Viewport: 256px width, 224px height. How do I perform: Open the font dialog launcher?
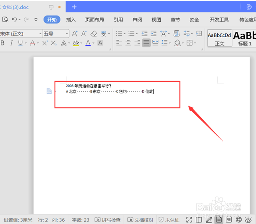coord(110,49)
